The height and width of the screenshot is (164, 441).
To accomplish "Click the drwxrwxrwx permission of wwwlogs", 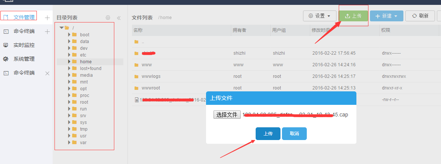I will [x=394, y=76].
